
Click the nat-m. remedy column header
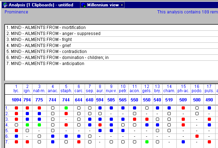[x=39, y=89]
